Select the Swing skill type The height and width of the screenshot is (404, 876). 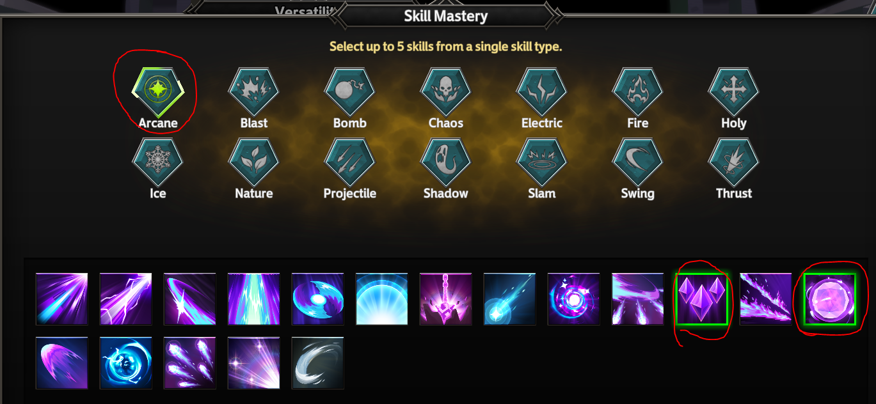(x=637, y=161)
